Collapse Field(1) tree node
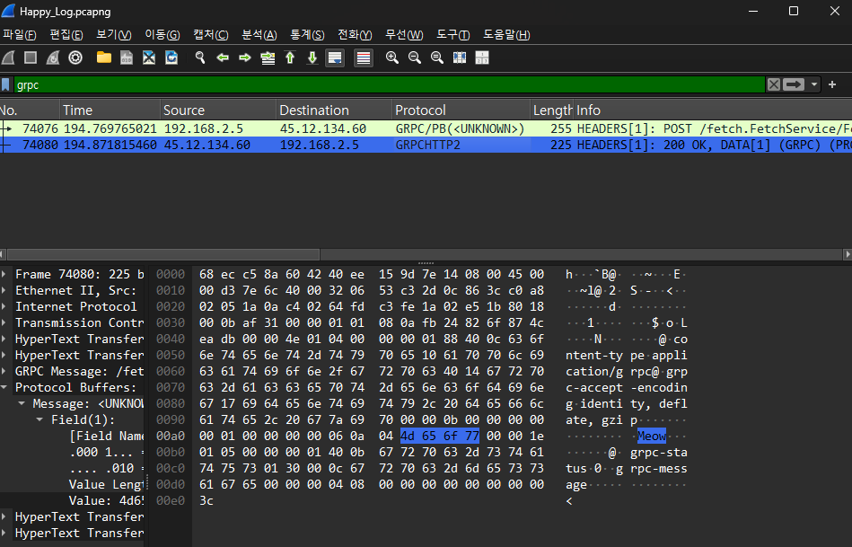Screen dimensions: 852x547 pyautogui.click(x=40, y=419)
